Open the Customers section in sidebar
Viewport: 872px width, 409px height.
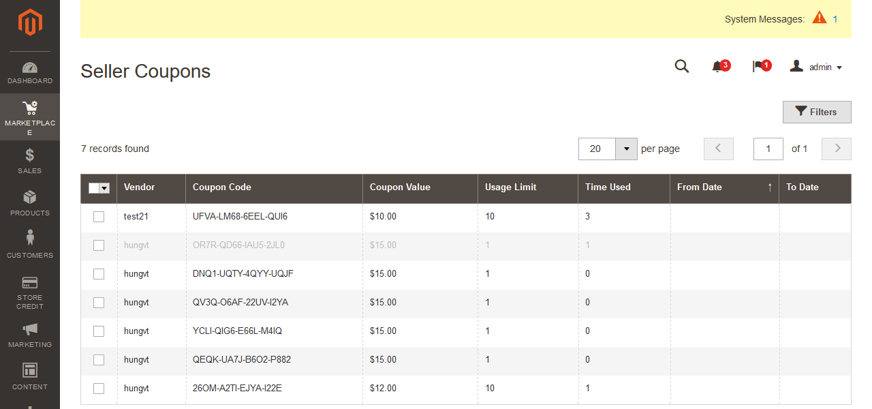(30, 245)
